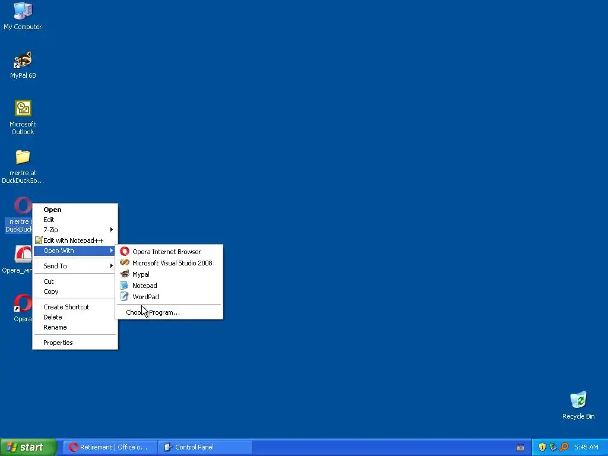The image size is (608, 456).
Task: Click the Control Panel icon on taskbar button
Action: click(168, 447)
